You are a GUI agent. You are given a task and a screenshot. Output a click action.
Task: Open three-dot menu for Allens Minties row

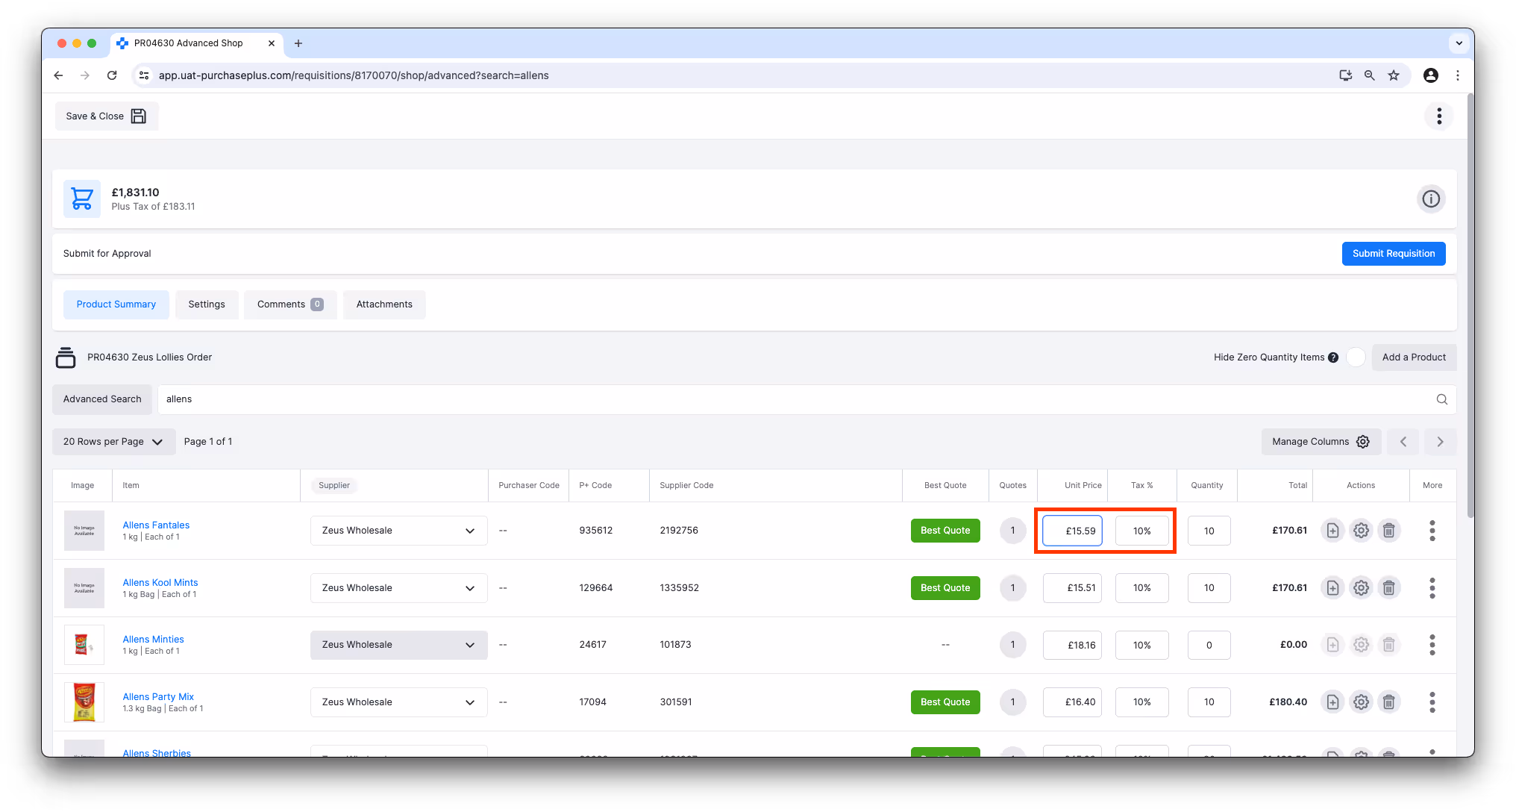[1432, 645]
